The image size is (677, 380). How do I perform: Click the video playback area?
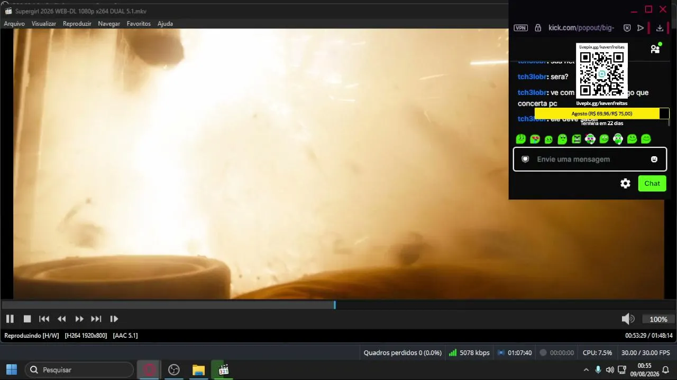point(338,164)
